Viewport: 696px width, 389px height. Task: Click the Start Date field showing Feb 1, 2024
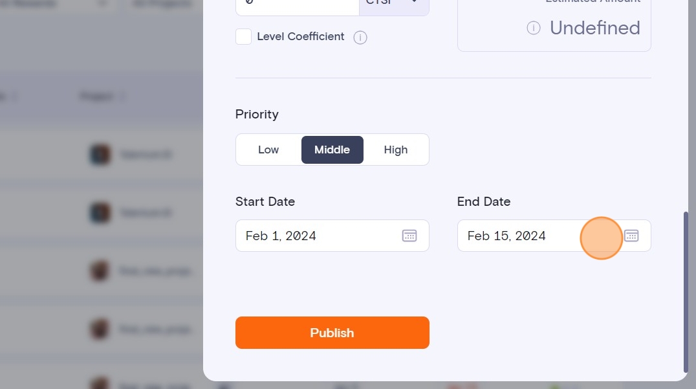click(x=317, y=236)
